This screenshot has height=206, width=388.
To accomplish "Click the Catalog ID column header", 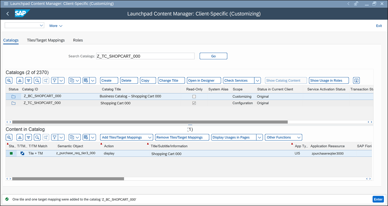I will click(x=30, y=89).
